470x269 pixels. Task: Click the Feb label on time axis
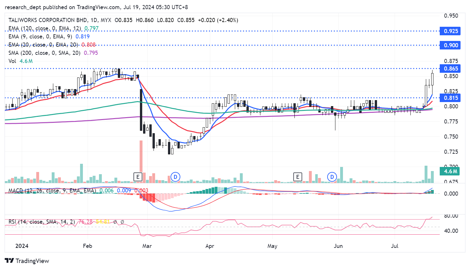click(87, 246)
